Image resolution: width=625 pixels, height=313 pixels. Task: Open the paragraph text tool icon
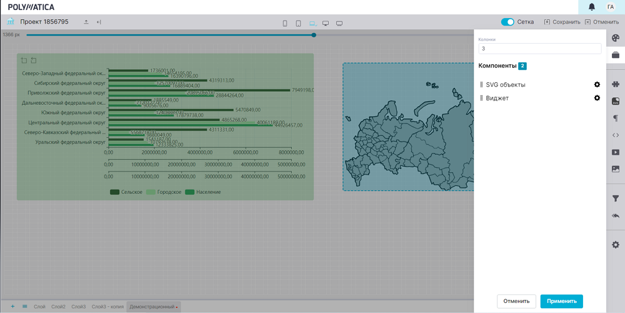point(616,118)
